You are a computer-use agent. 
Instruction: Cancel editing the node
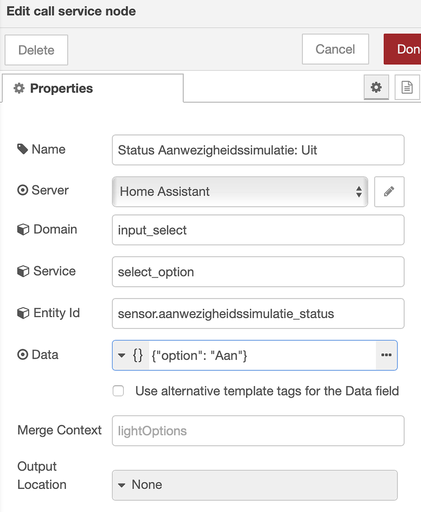pyautogui.click(x=335, y=49)
